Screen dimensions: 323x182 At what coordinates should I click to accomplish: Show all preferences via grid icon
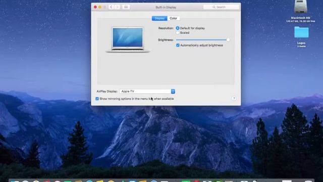click(126, 7)
